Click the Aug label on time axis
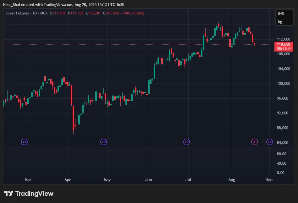Viewport: 298px width, 203px height. pyautogui.click(x=232, y=180)
